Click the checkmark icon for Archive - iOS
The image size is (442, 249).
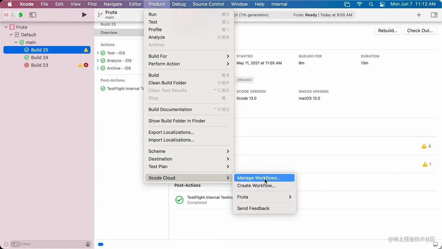click(x=103, y=68)
